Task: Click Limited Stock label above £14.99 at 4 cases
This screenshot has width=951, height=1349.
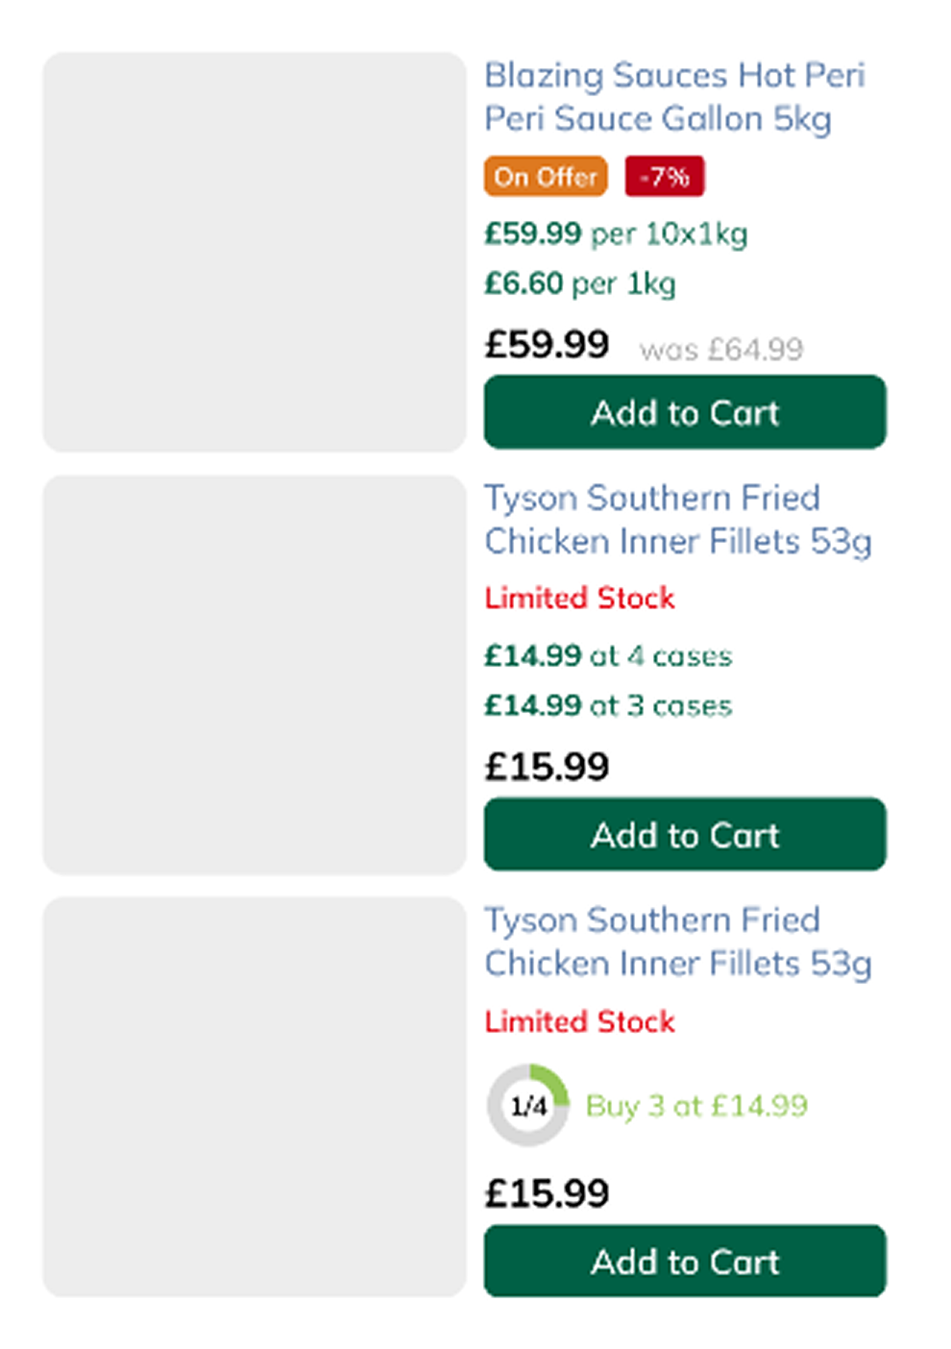Action: (x=579, y=598)
